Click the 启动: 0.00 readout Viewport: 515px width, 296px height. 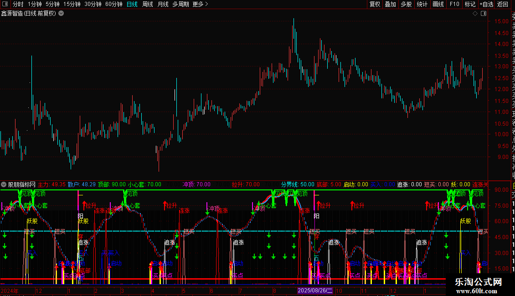(x=355, y=185)
